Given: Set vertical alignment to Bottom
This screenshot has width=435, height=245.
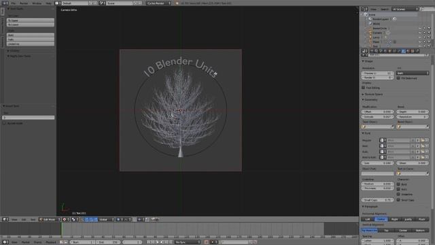Looking at the screenshot, I should tap(420, 230).
